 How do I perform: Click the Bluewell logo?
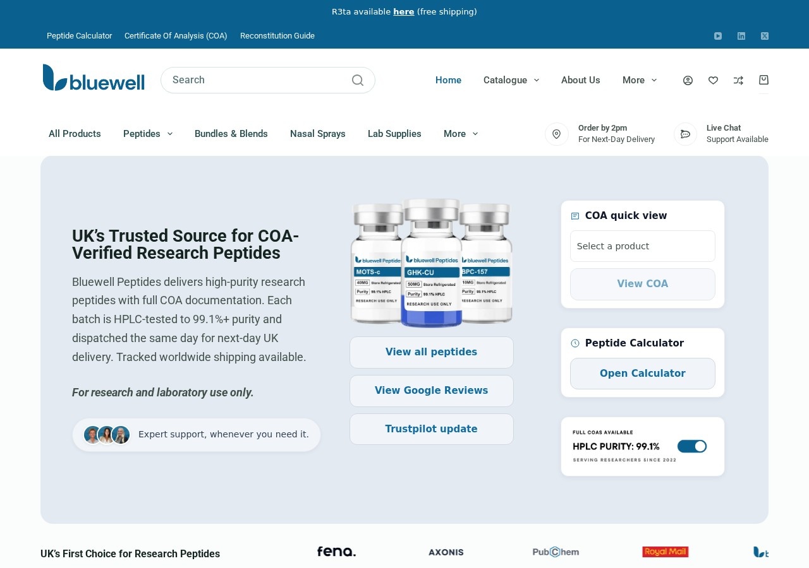94,78
